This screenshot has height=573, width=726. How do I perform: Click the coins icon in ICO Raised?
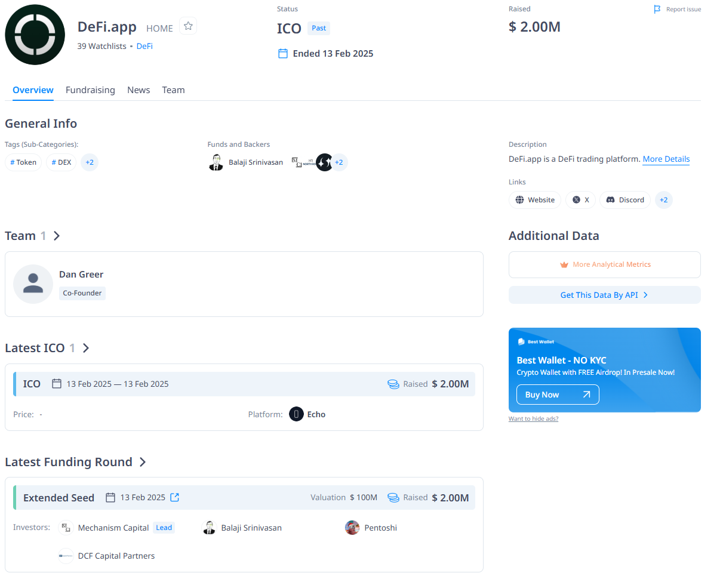pyautogui.click(x=393, y=384)
